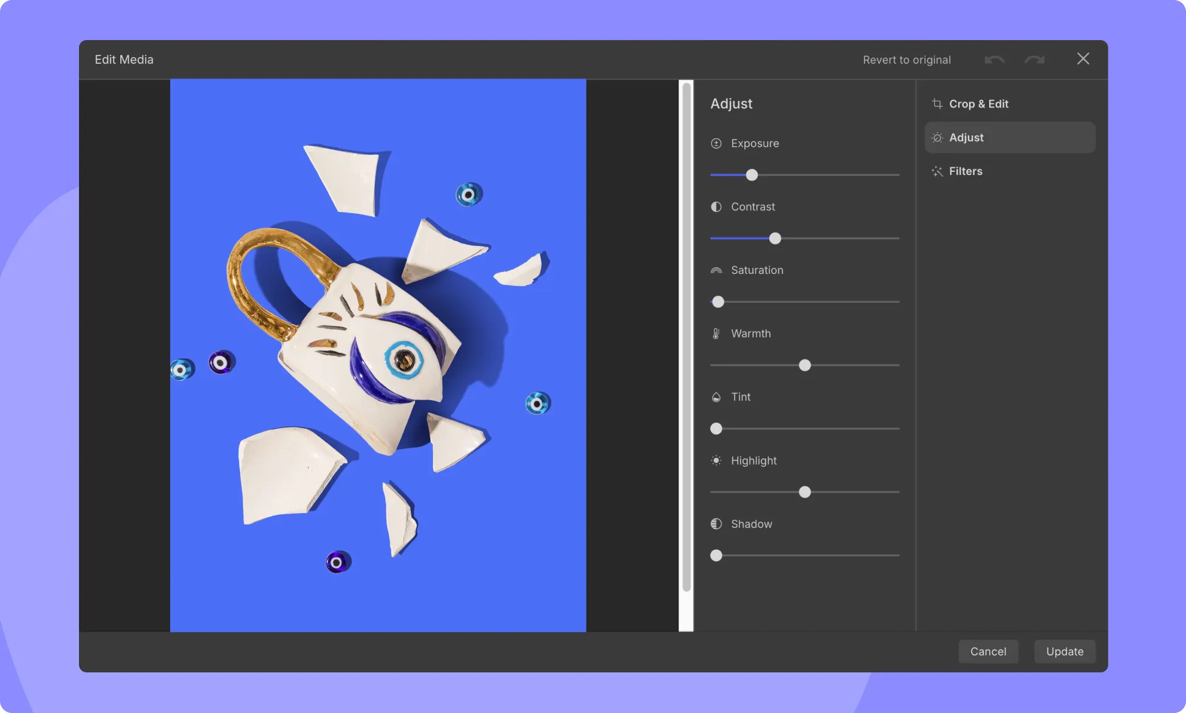Click the vertical scrollbar beside the preview
The width and height of the screenshot is (1186, 713).
coord(687,338)
